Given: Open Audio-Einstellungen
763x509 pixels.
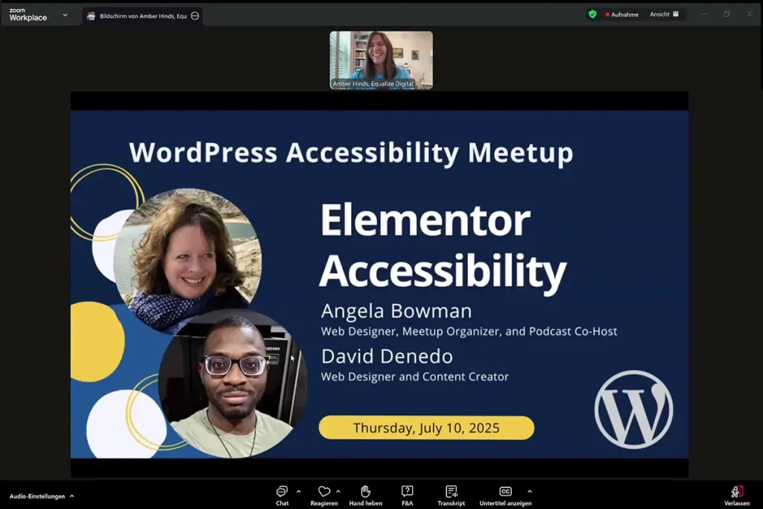Looking at the screenshot, I should click(37, 496).
